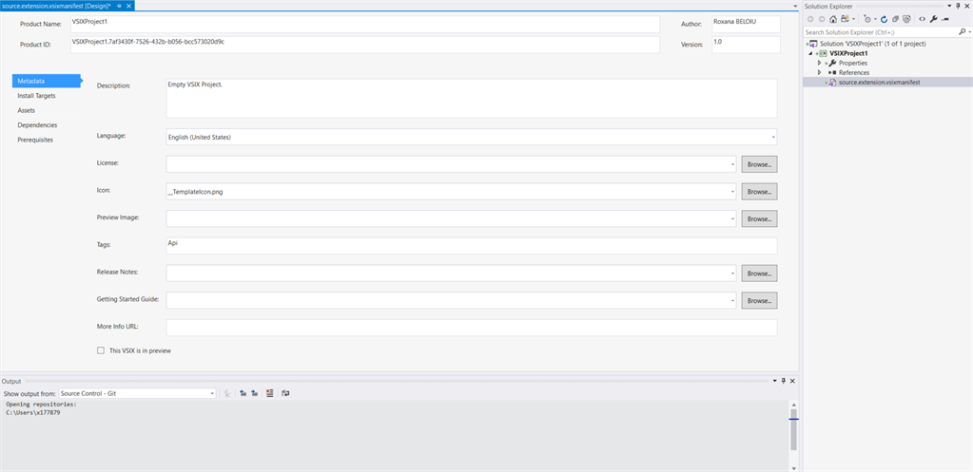Click Go to Next Message icon in Output
The image size is (973, 472).
(x=254, y=393)
